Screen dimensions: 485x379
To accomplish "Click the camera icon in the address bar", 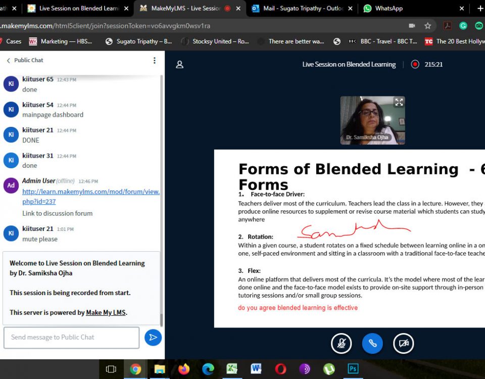I will pyautogui.click(x=412, y=26).
